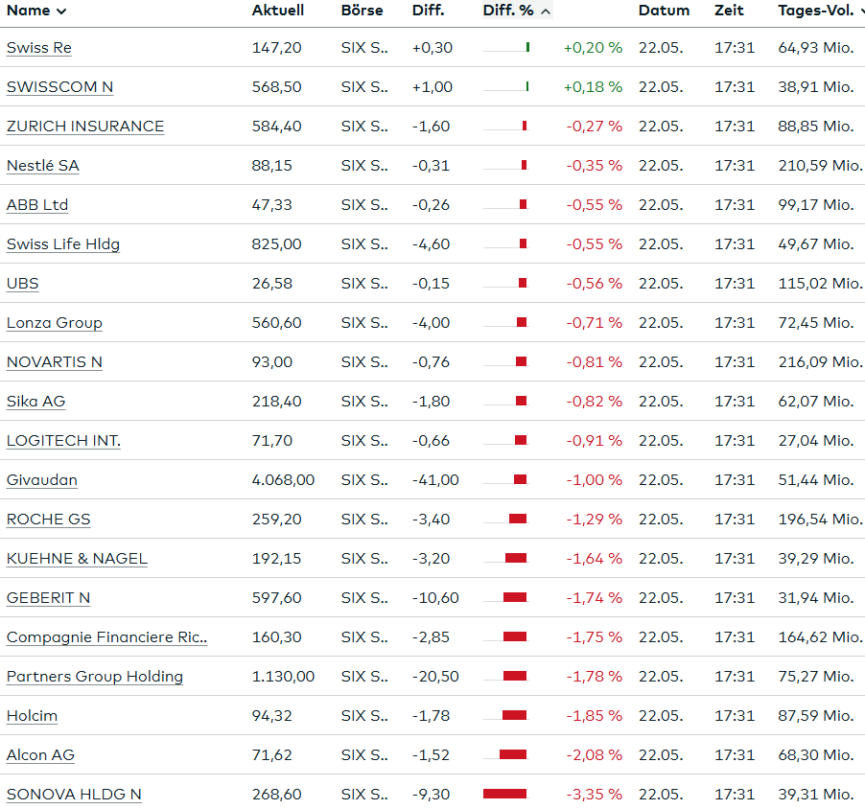Image resolution: width=865 pixels, height=809 pixels.
Task: Sort by Börse column header
Action: point(362,11)
